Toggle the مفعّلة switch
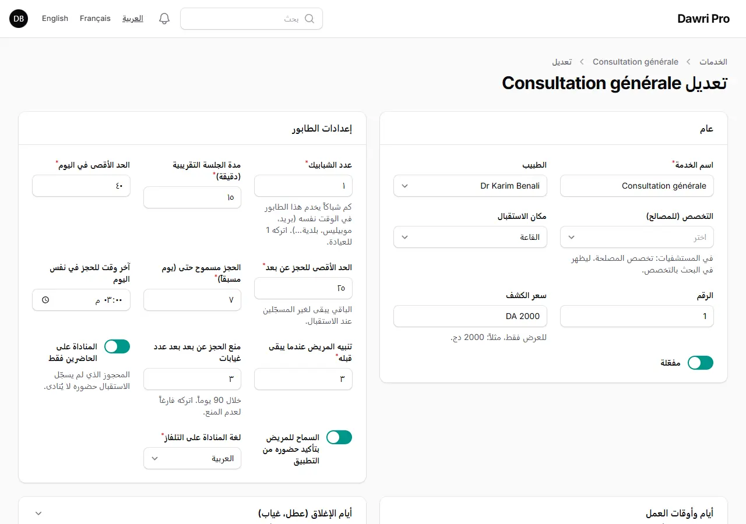The width and height of the screenshot is (746, 524). tap(701, 363)
